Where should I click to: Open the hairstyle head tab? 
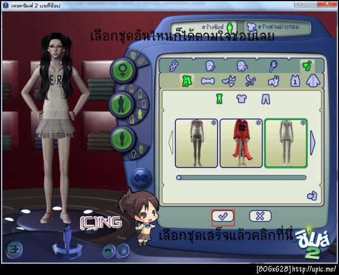click(242, 66)
